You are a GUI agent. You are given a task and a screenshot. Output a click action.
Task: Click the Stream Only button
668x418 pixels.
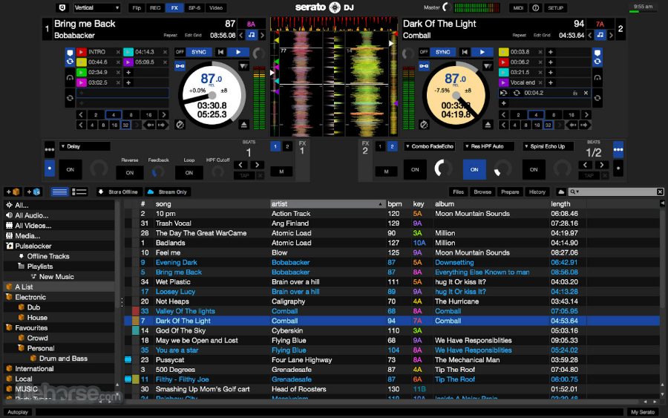(x=168, y=192)
